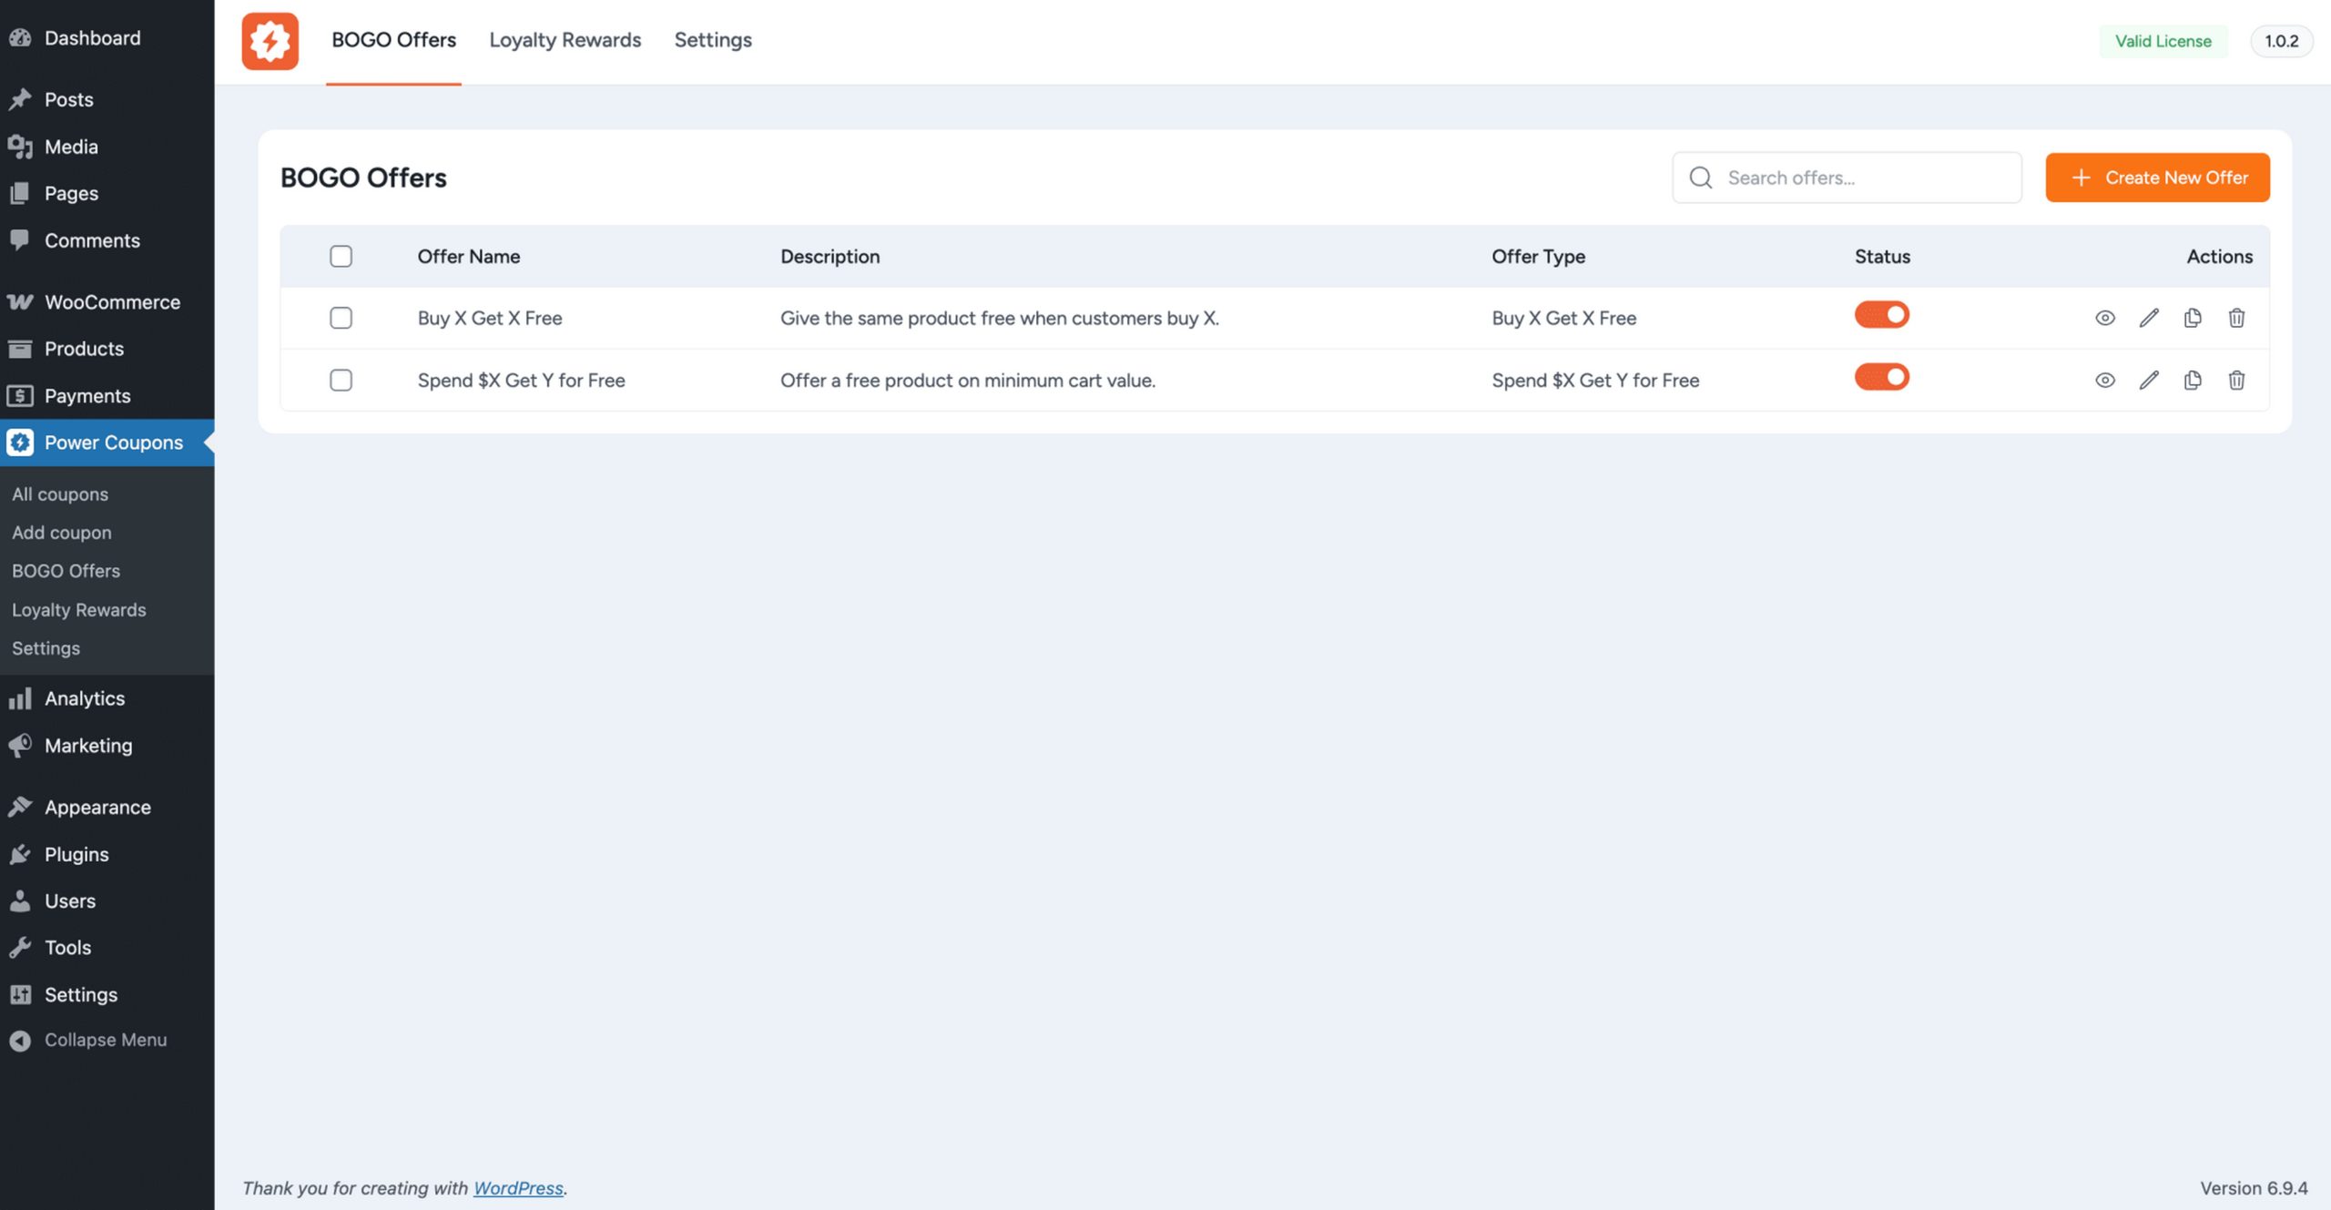Click the Offer Name column header
Image resolution: width=2331 pixels, height=1210 pixels.
point(469,257)
